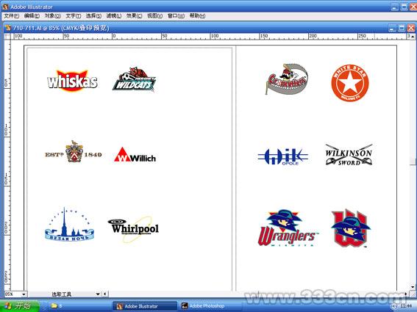The width and height of the screenshot is (417, 312).
Task: Maximize the 710-711.AI document window
Action: pyautogui.click(x=402, y=28)
